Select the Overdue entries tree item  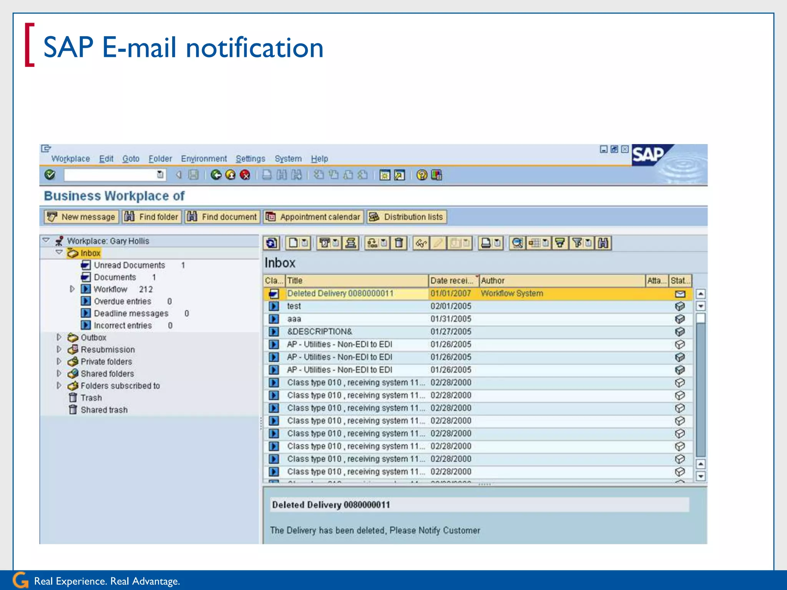click(x=123, y=301)
